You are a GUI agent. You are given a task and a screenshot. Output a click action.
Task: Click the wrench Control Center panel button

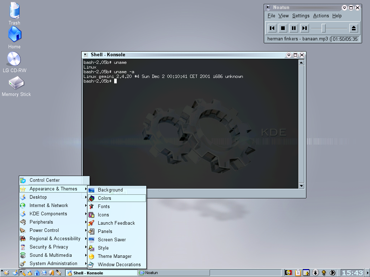pos(22,273)
